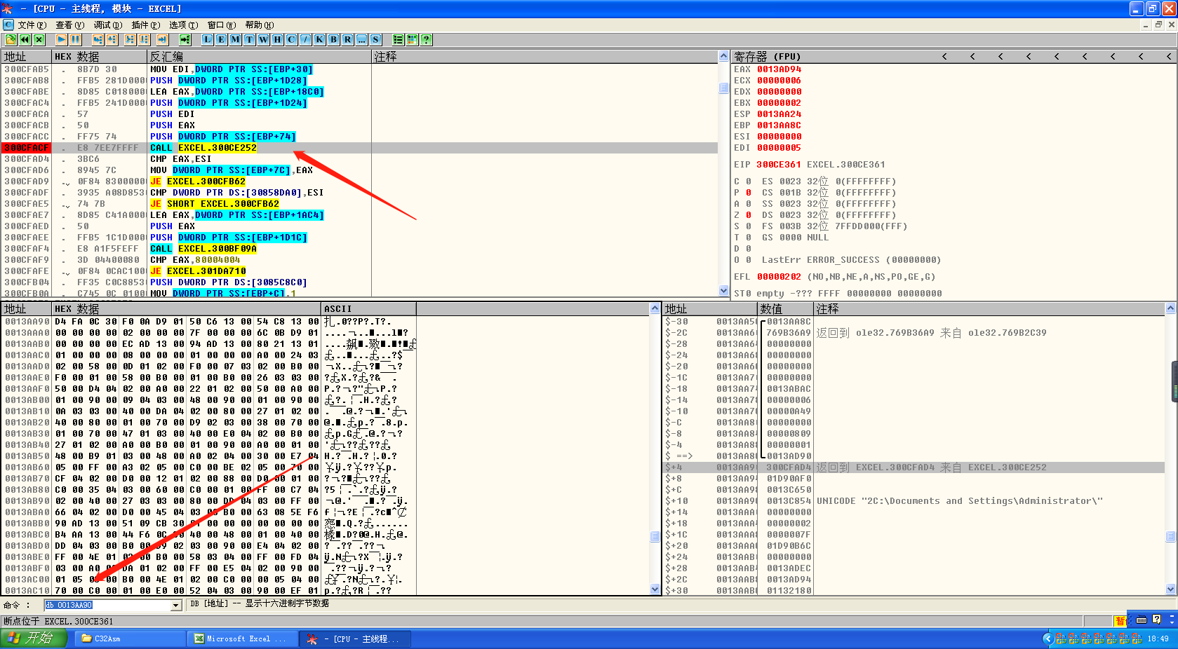
Task: Open the 查看(V) menu
Action: pyautogui.click(x=69, y=25)
